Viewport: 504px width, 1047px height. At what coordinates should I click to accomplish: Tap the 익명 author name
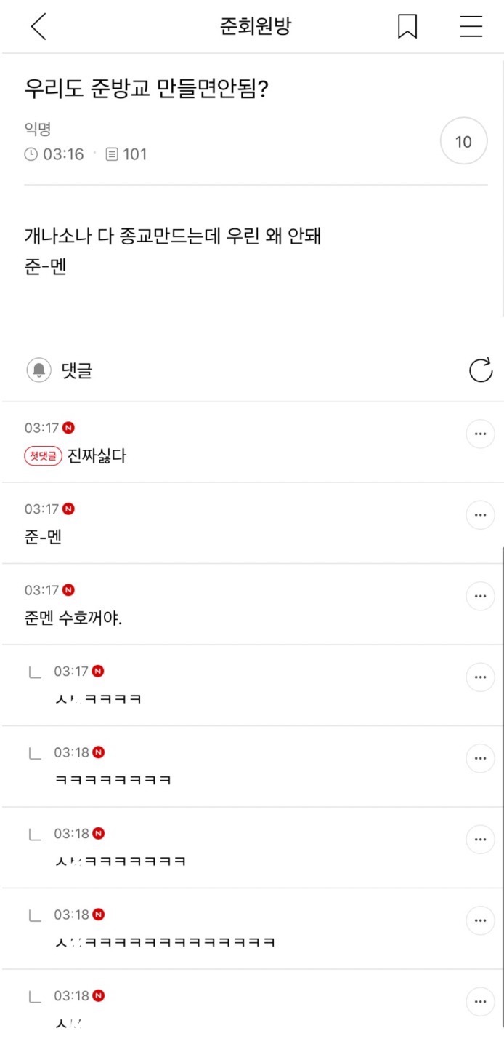(x=38, y=130)
